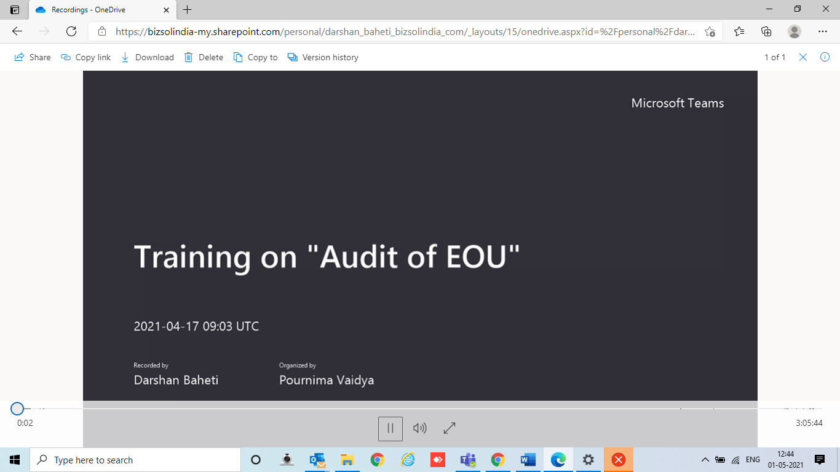
Task: Go back to previous page
Action: click(x=17, y=31)
